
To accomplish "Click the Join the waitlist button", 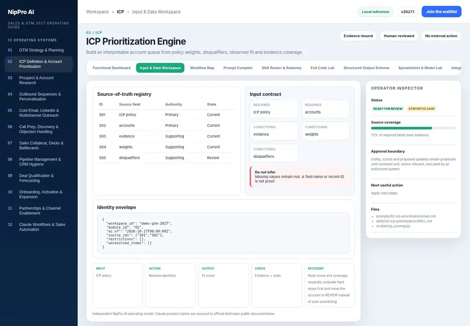I will 441,12.
